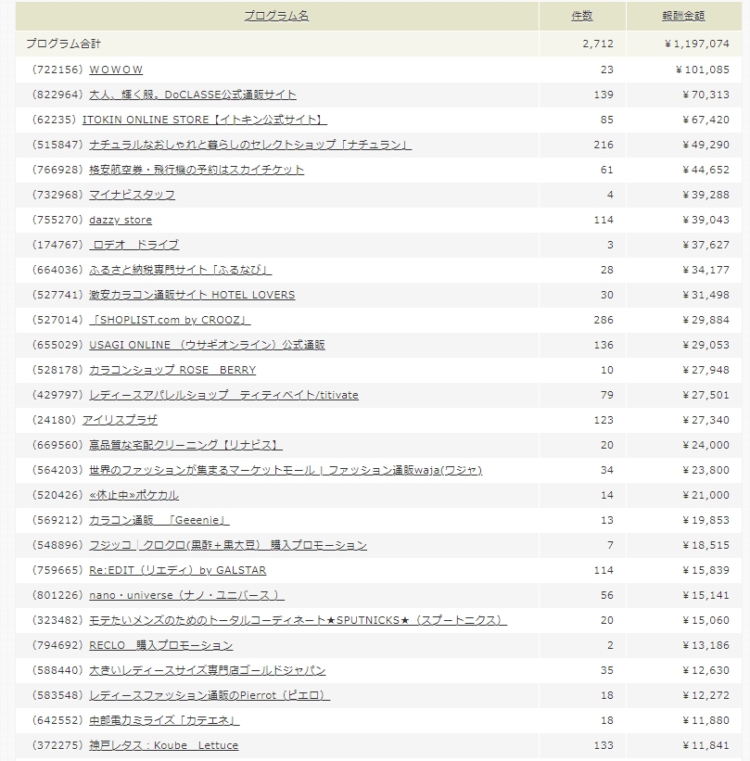Open the nano・universe link
Screen dimensions: 750x761
click(187, 595)
